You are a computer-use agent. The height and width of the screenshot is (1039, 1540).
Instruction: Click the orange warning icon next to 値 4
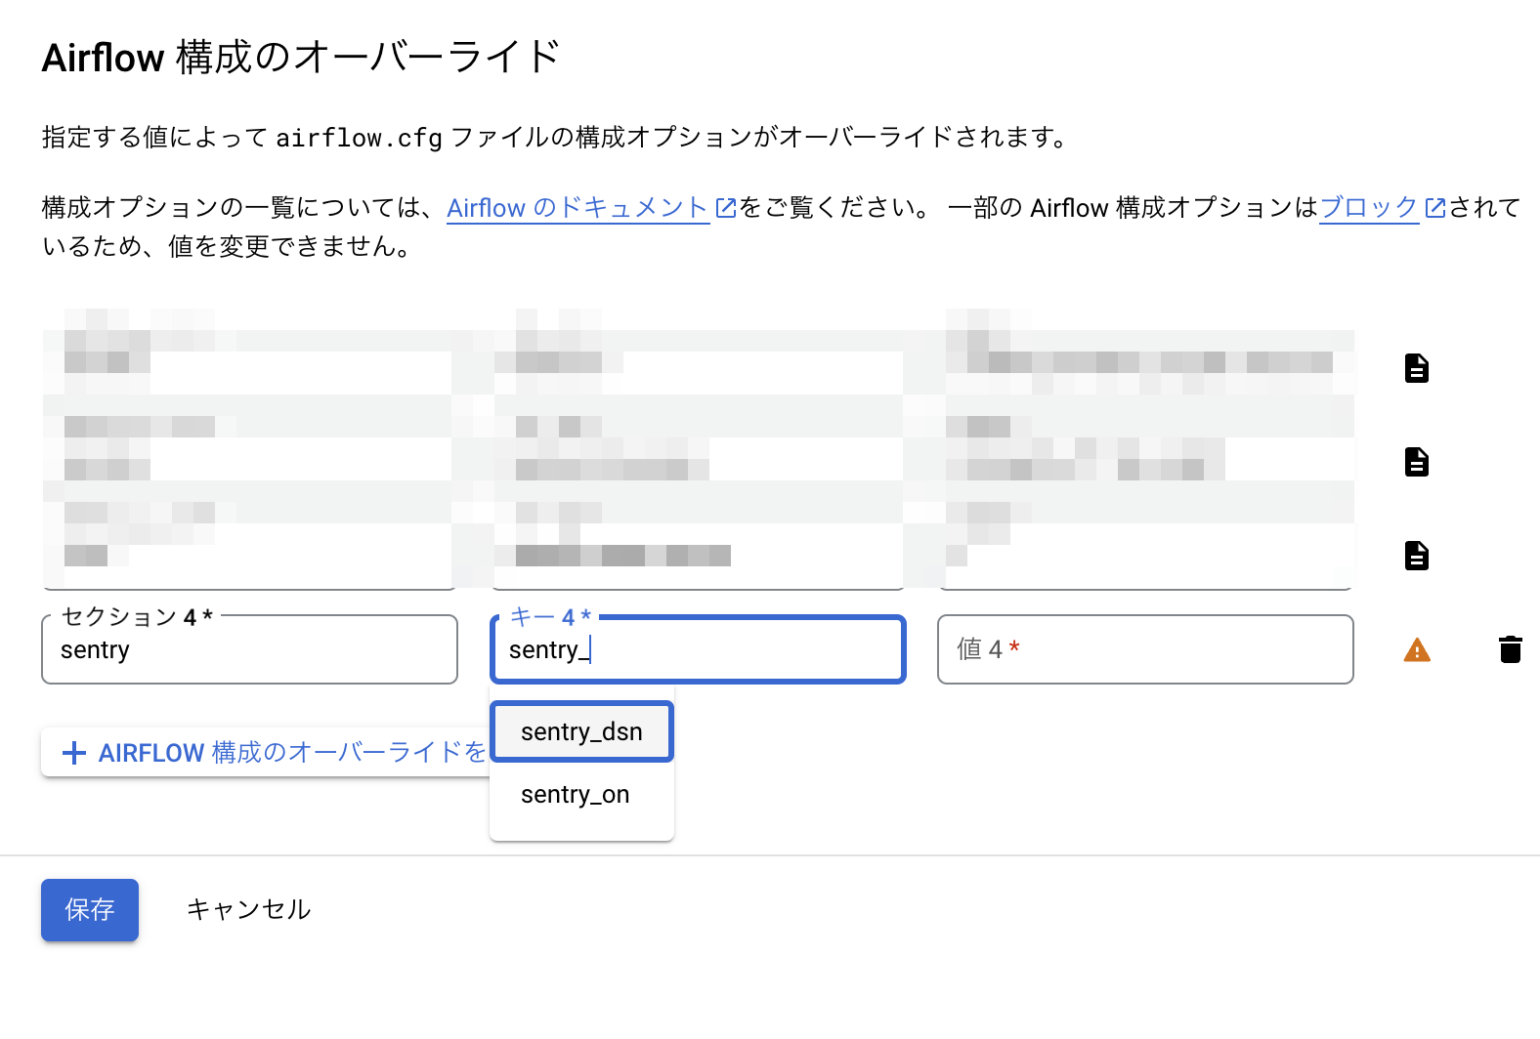click(x=1417, y=649)
